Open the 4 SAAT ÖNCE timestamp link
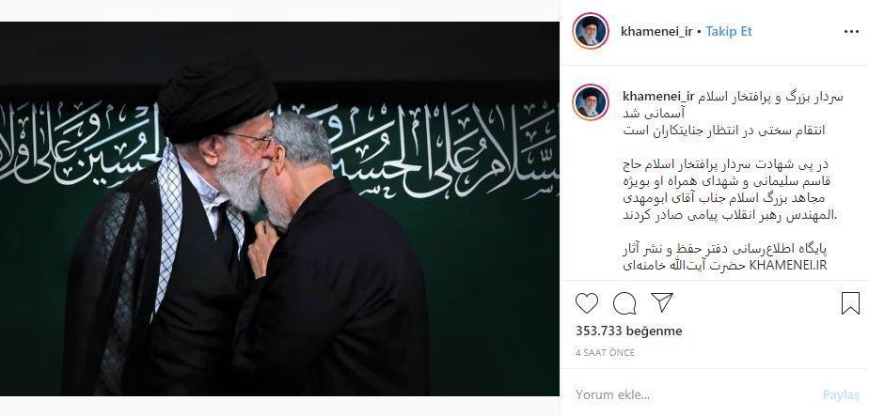The height and width of the screenshot is (416, 869). 605,352
